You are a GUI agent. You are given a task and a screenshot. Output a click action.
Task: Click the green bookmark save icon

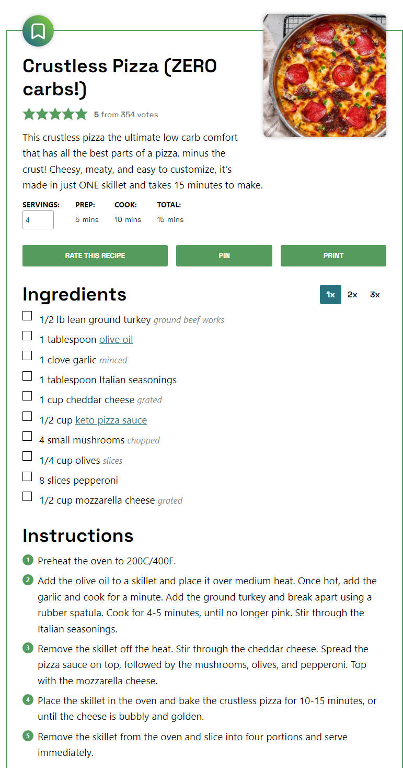(38, 31)
